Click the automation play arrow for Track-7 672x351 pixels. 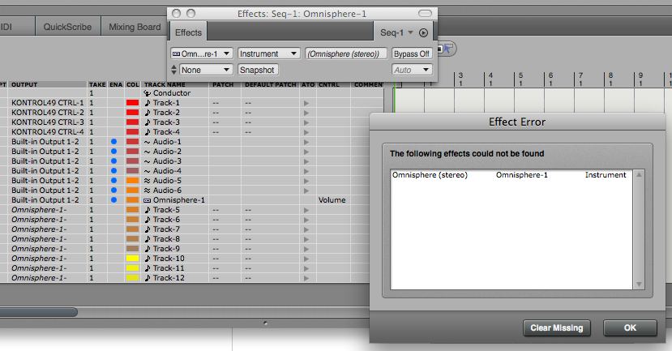(x=306, y=229)
